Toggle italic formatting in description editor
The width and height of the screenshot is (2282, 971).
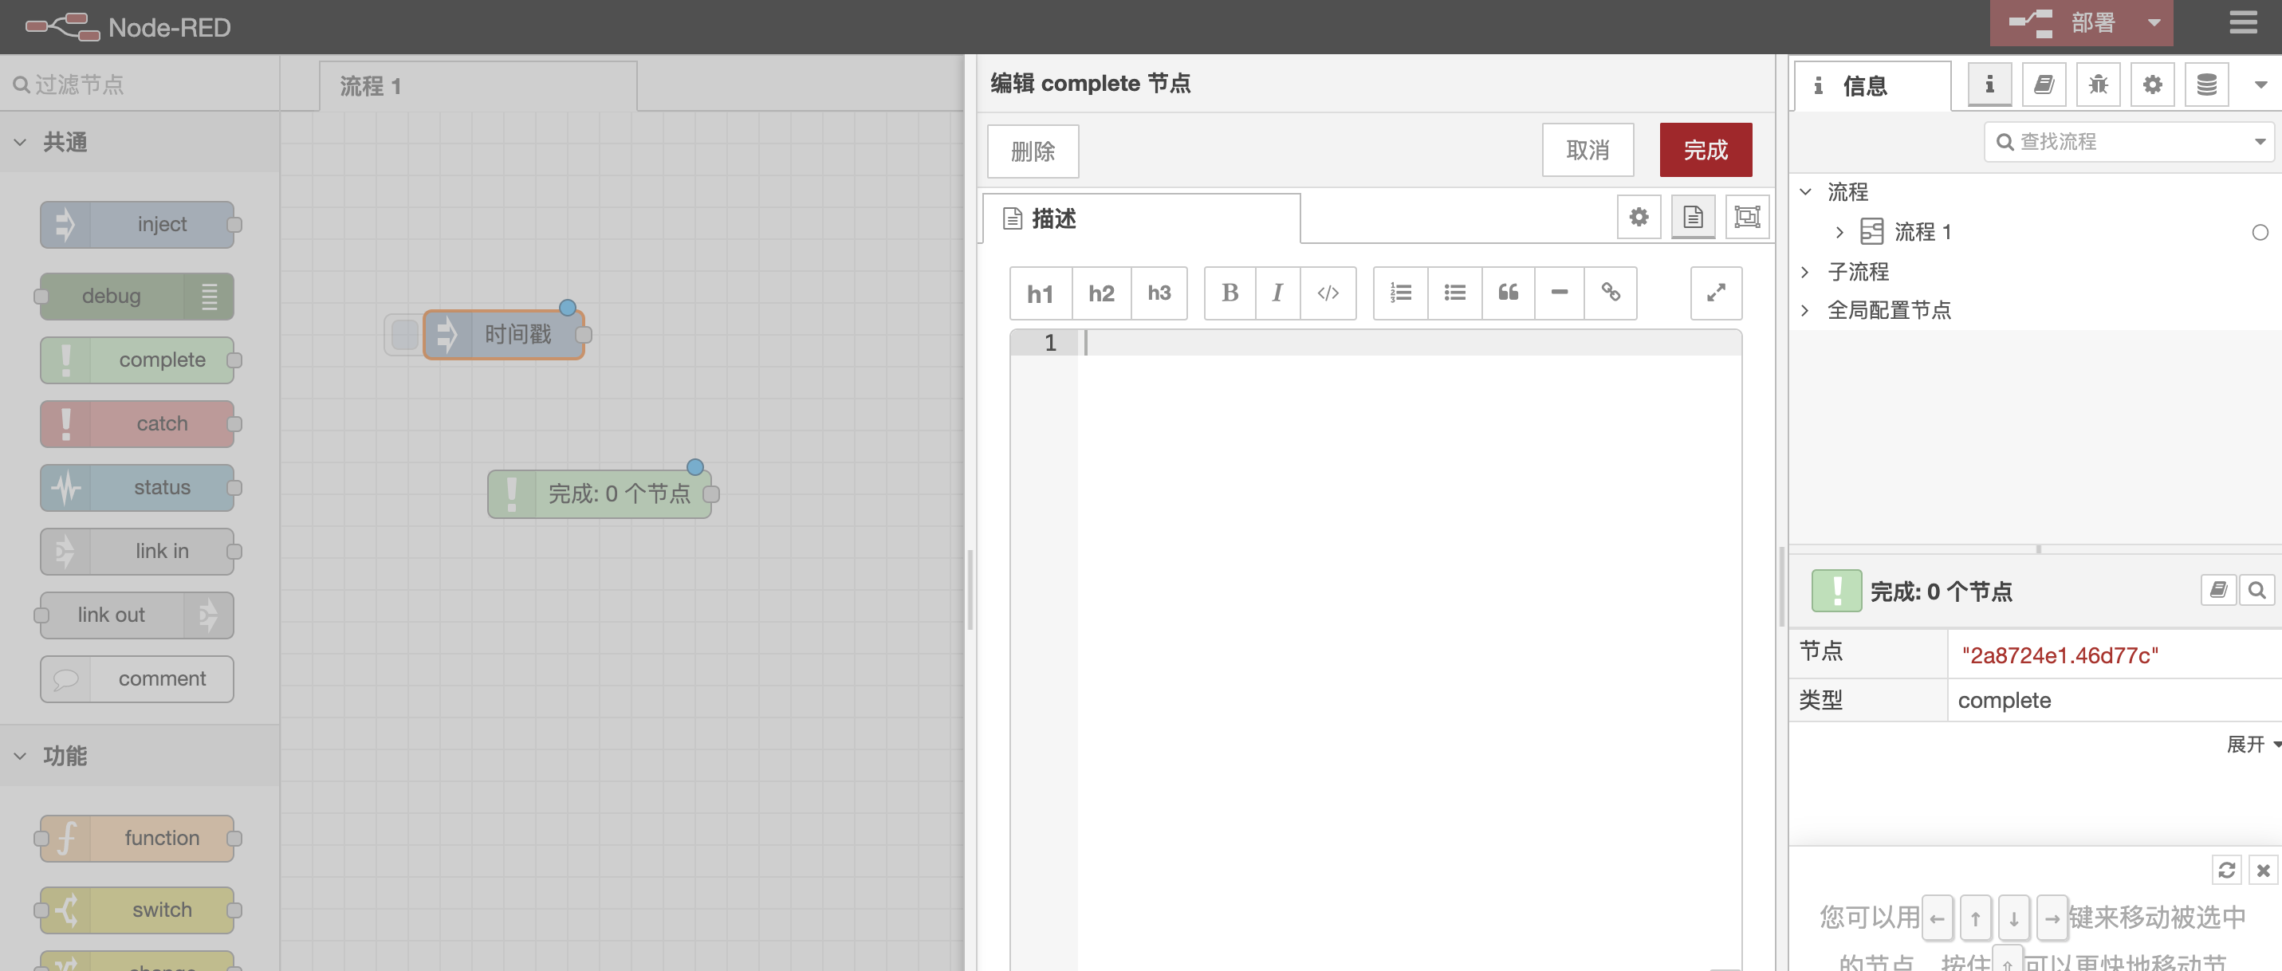coord(1277,293)
